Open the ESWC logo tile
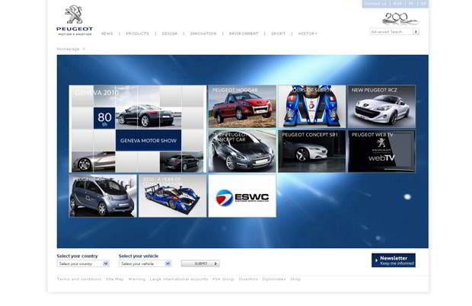The width and height of the screenshot is (472, 306). (242, 196)
